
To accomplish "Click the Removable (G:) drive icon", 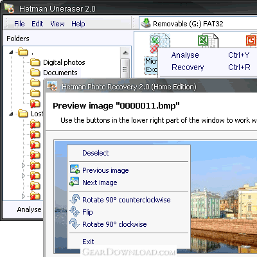I will [146, 23].
